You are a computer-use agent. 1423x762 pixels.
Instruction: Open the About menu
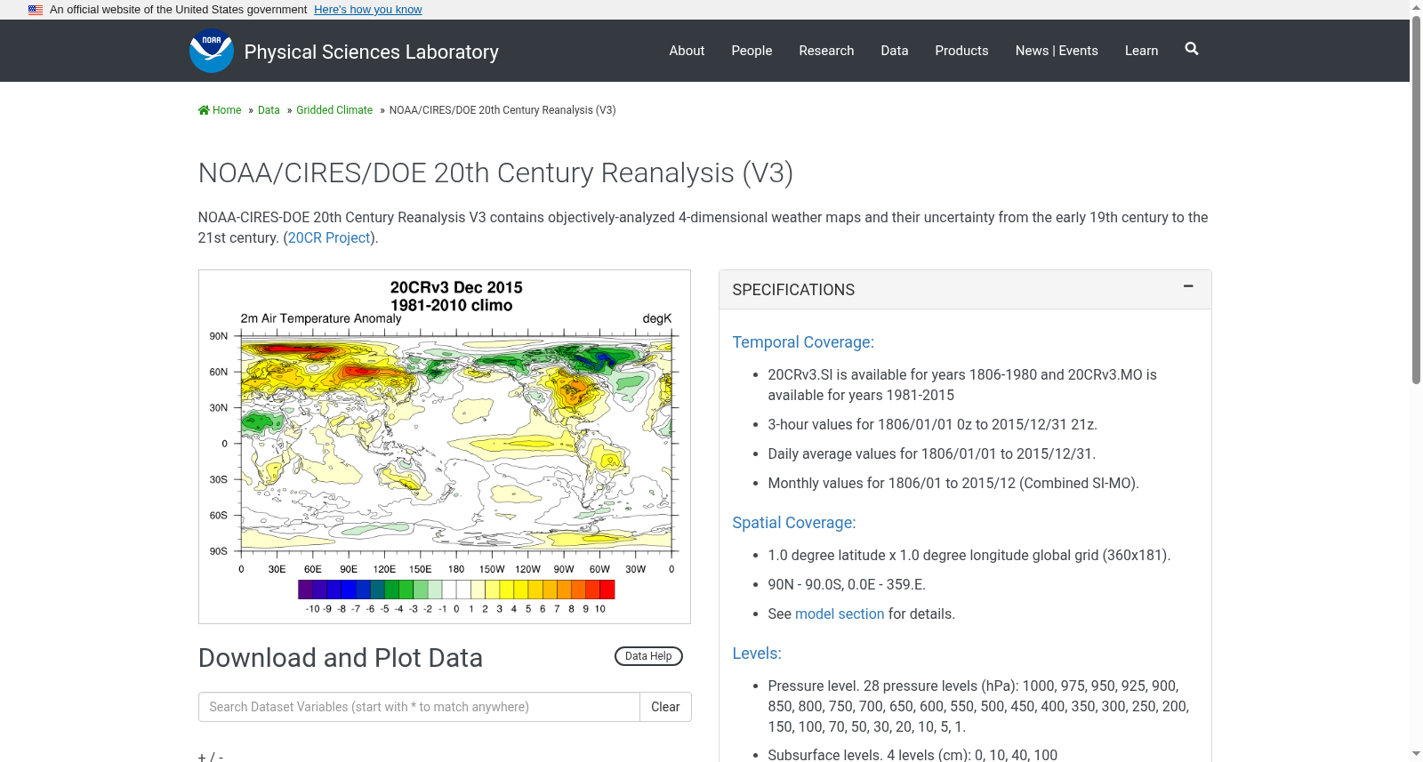[x=687, y=51]
